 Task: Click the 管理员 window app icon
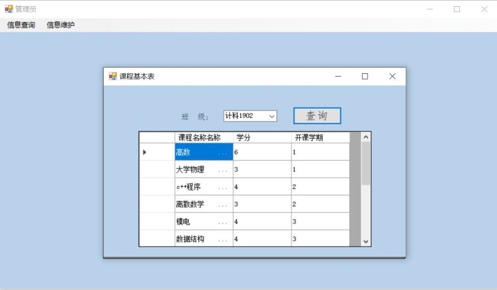point(8,9)
